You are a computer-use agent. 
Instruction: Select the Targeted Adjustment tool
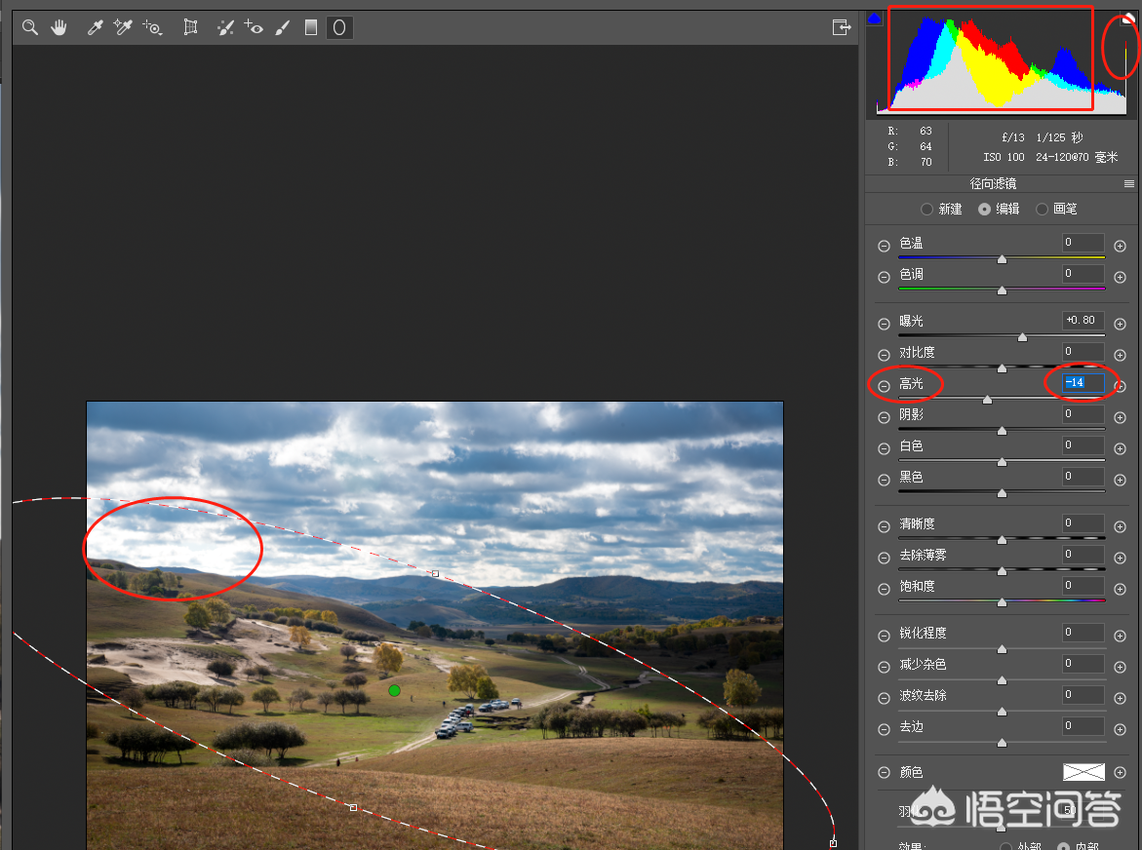[152, 27]
